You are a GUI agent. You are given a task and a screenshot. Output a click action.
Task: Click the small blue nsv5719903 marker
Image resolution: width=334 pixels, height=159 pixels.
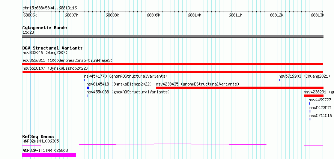coord(279,80)
